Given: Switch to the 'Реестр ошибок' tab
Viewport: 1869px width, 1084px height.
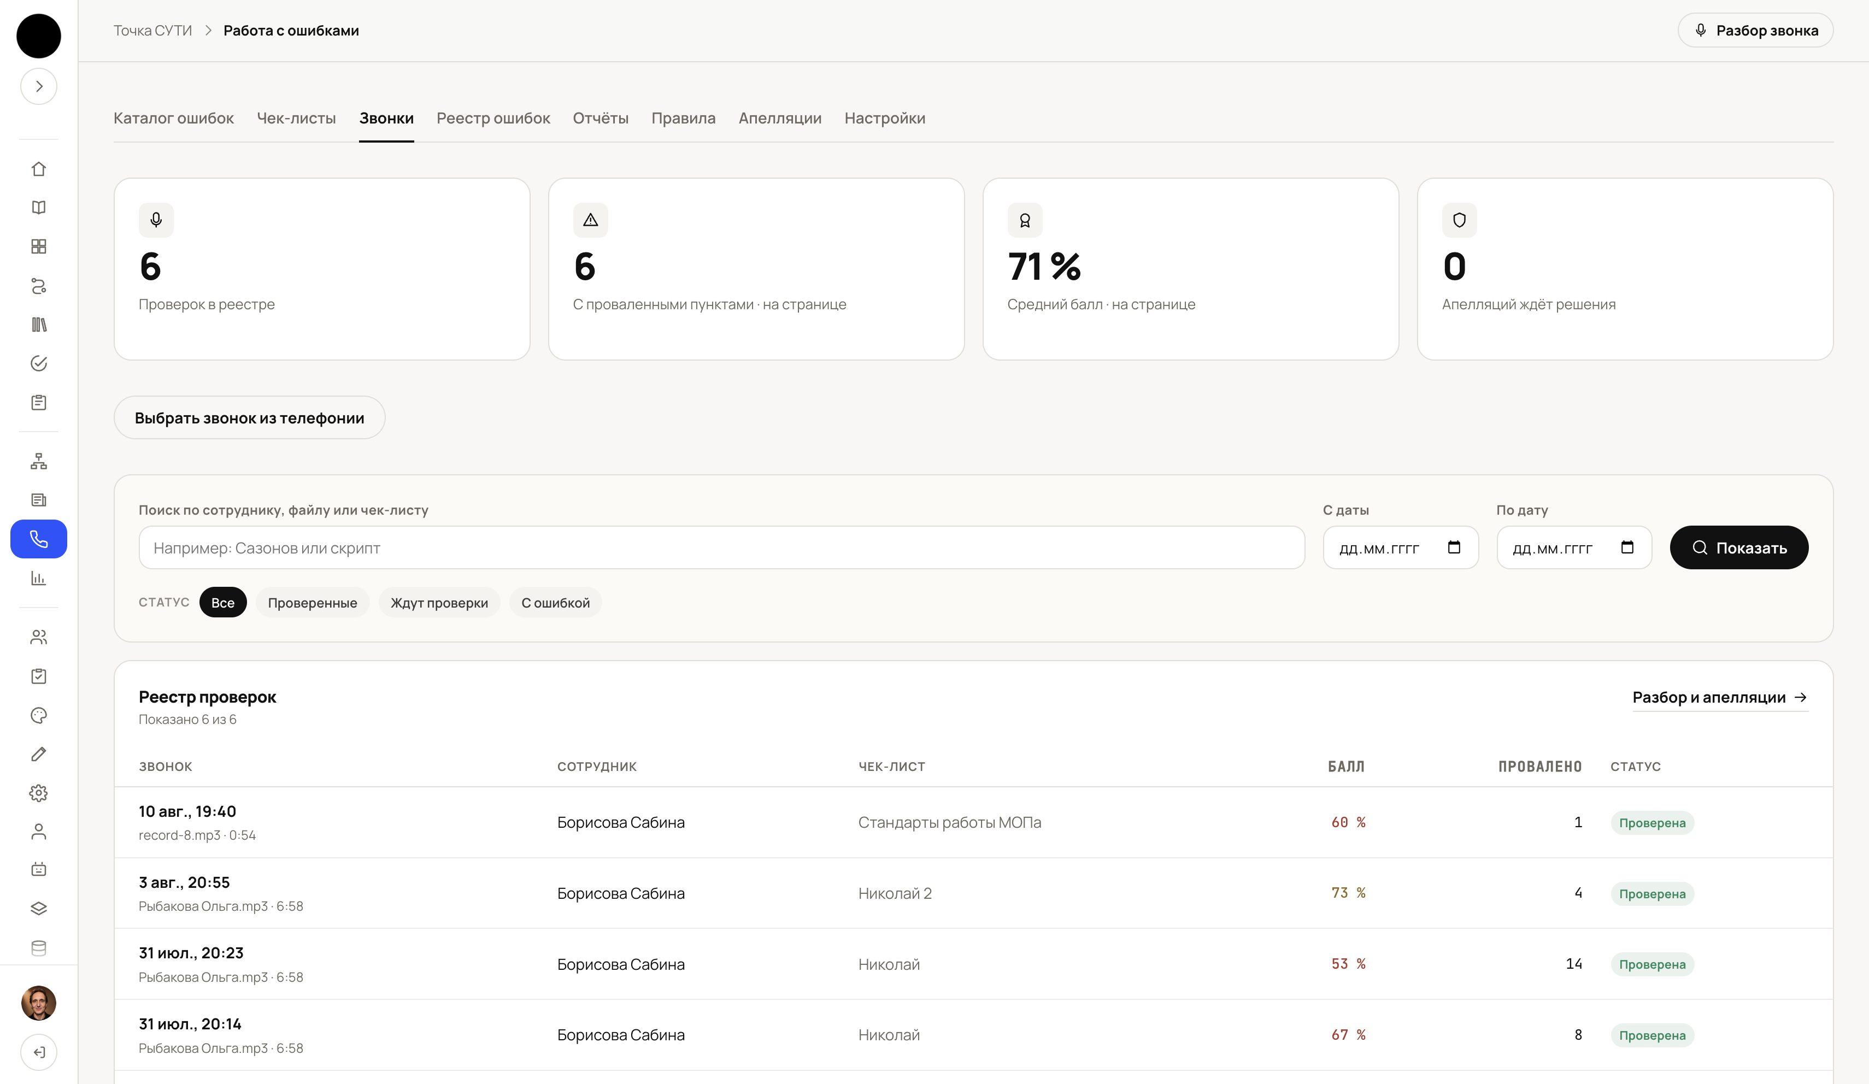Looking at the screenshot, I should click(493, 119).
